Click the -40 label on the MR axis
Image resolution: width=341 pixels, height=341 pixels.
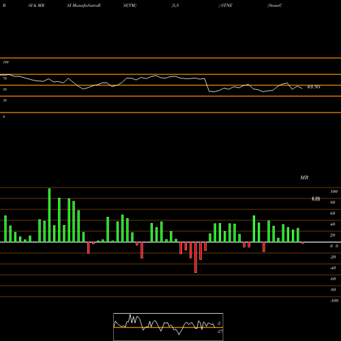333,268
